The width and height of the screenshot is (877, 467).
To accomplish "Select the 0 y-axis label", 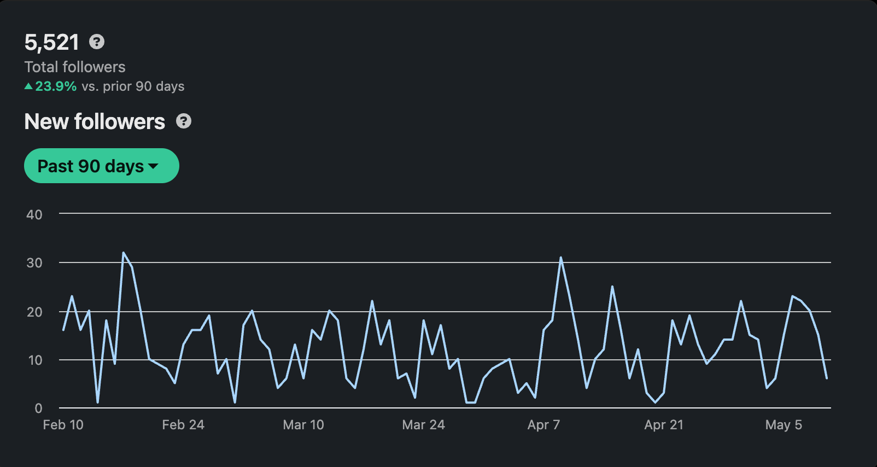I will 38,408.
